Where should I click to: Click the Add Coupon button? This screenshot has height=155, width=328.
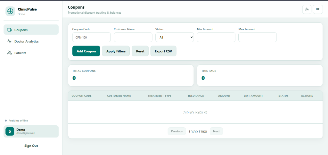86,51
